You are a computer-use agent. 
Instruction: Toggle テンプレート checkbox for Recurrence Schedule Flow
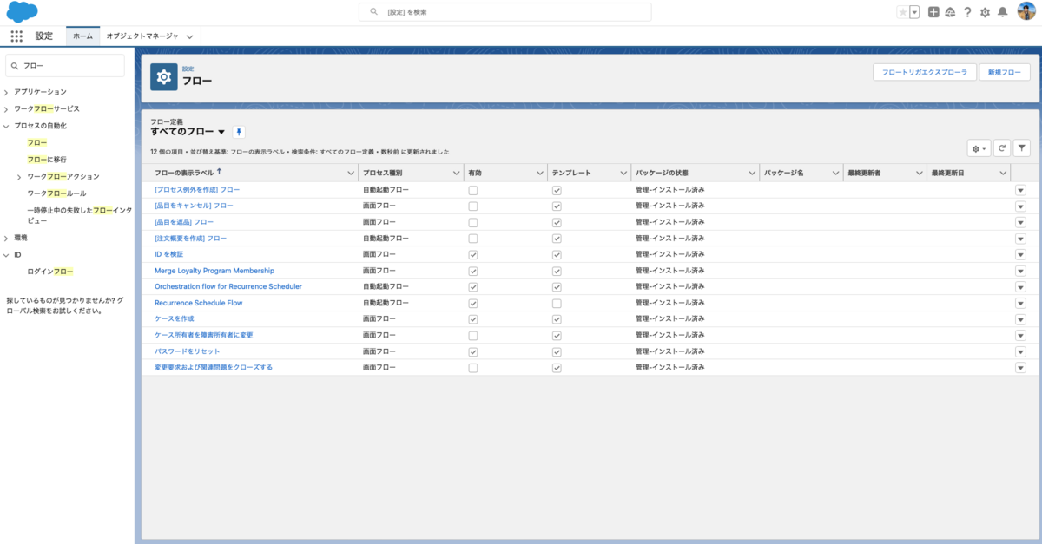pos(557,303)
